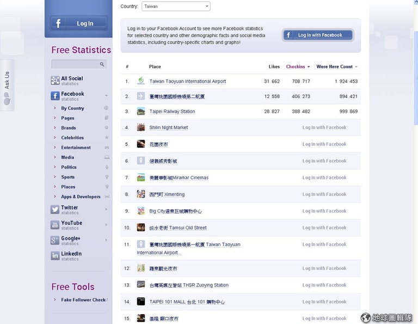The width and height of the screenshot is (418, 324).
Task: Click the LinkedIn statistics icon
Action: pyautogui.click(x=55, y=255)
